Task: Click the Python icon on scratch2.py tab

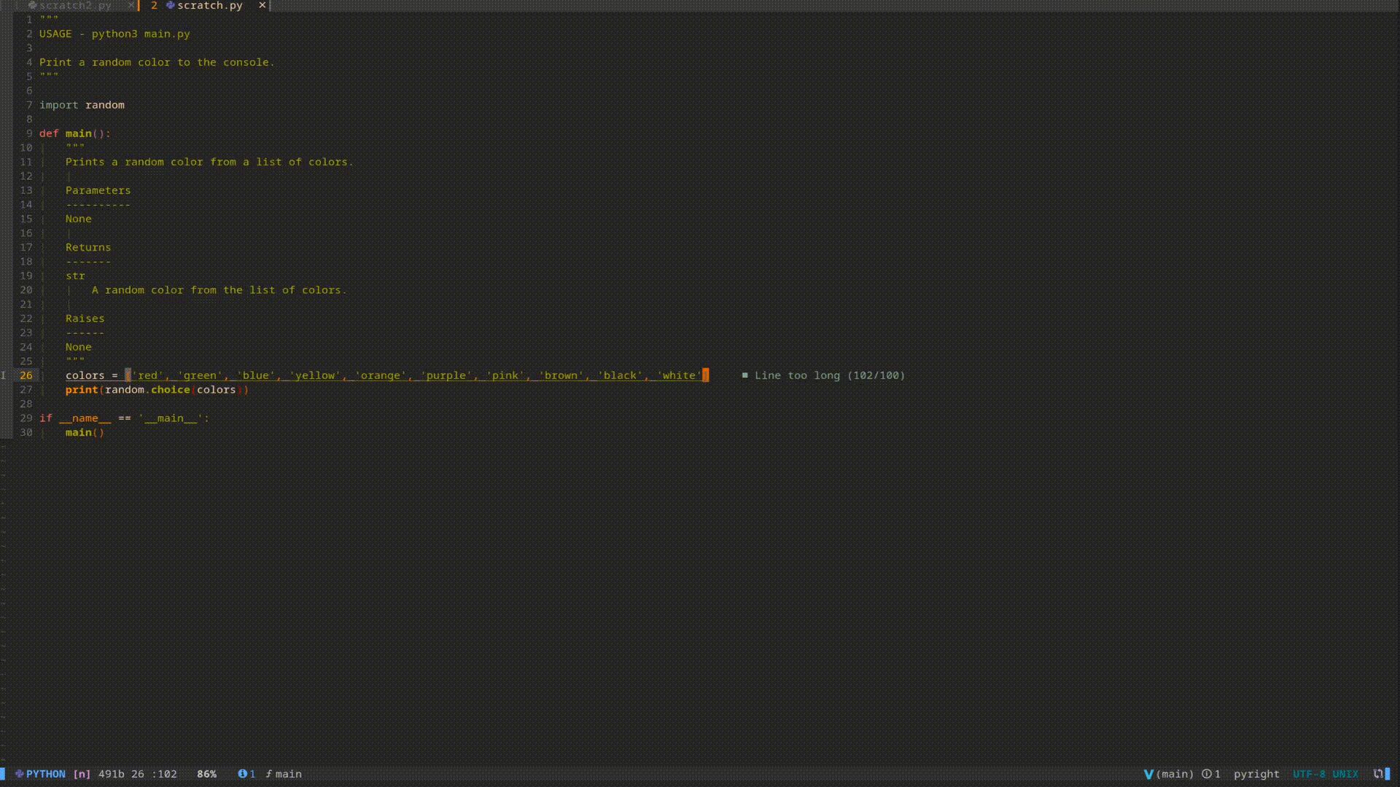Action: point(32,5)
